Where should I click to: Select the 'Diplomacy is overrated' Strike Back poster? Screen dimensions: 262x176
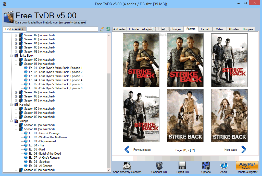point(185,60)
